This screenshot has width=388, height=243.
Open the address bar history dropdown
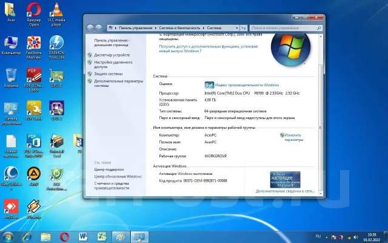(x=237, y=28)
